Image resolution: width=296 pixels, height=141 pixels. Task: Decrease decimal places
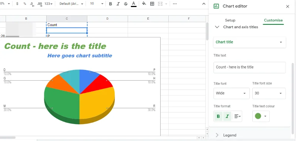pos(32,4)
